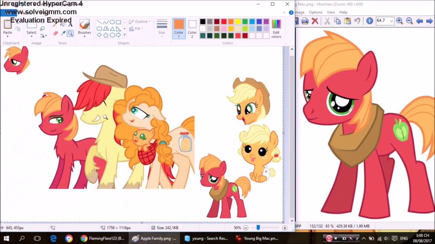Click the Resize icon in Image group
Viewport: 435px width, 244px height.
click(x=41, y=29)
